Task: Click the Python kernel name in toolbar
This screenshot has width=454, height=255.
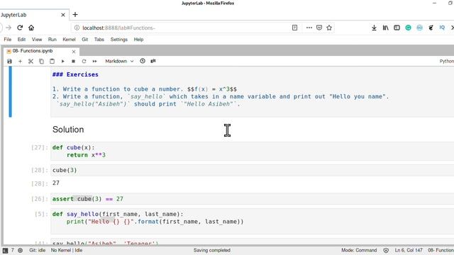Action: click(446, 62)
